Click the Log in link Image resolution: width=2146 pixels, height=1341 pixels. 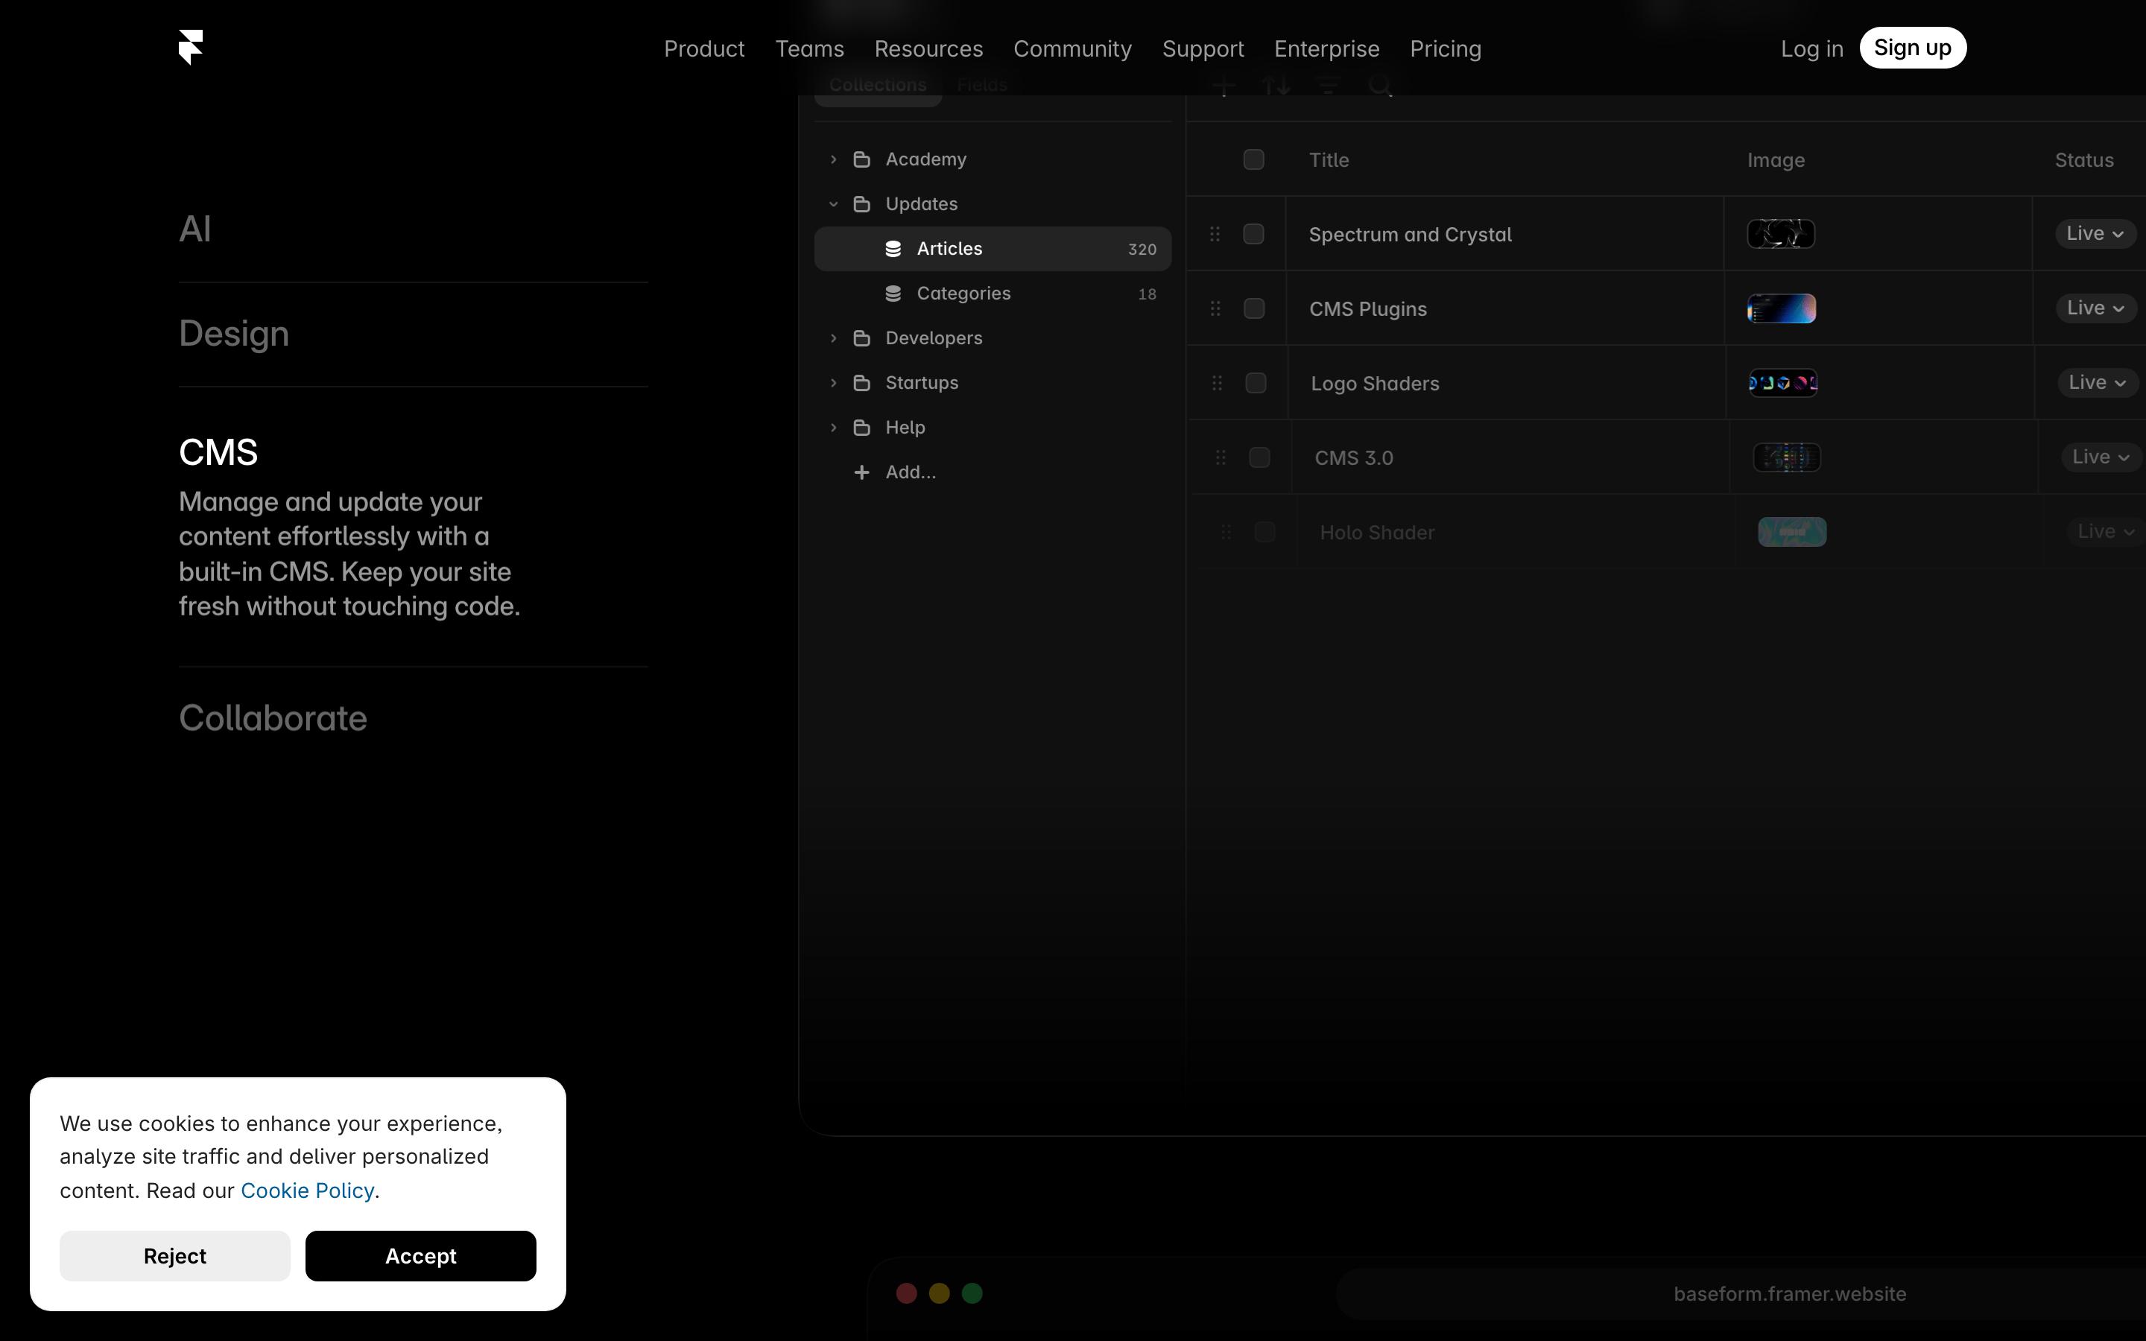coord(1811,48)
